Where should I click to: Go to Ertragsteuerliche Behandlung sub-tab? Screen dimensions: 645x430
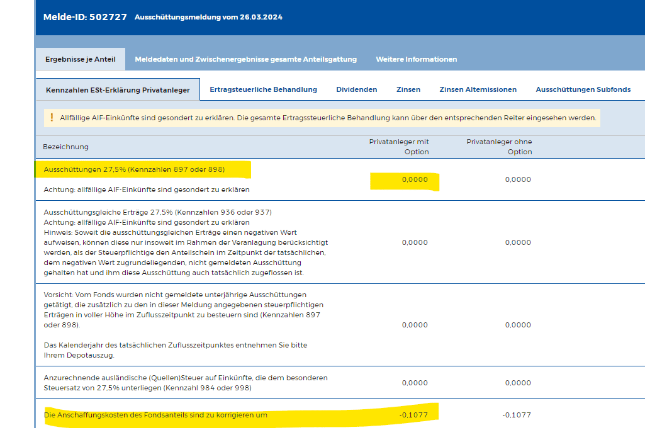(x=263, y=89)
